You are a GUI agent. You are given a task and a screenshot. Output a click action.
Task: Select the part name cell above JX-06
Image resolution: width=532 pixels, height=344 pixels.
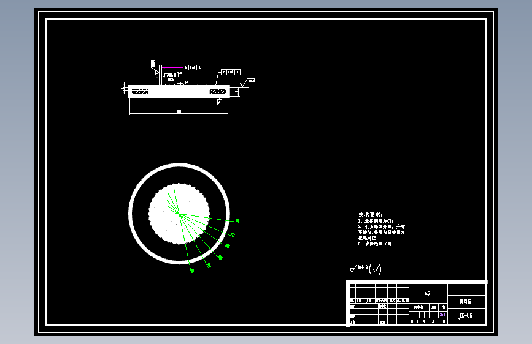coord(466,301)
